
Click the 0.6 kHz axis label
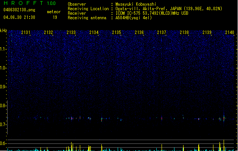(x=3, y=143)
